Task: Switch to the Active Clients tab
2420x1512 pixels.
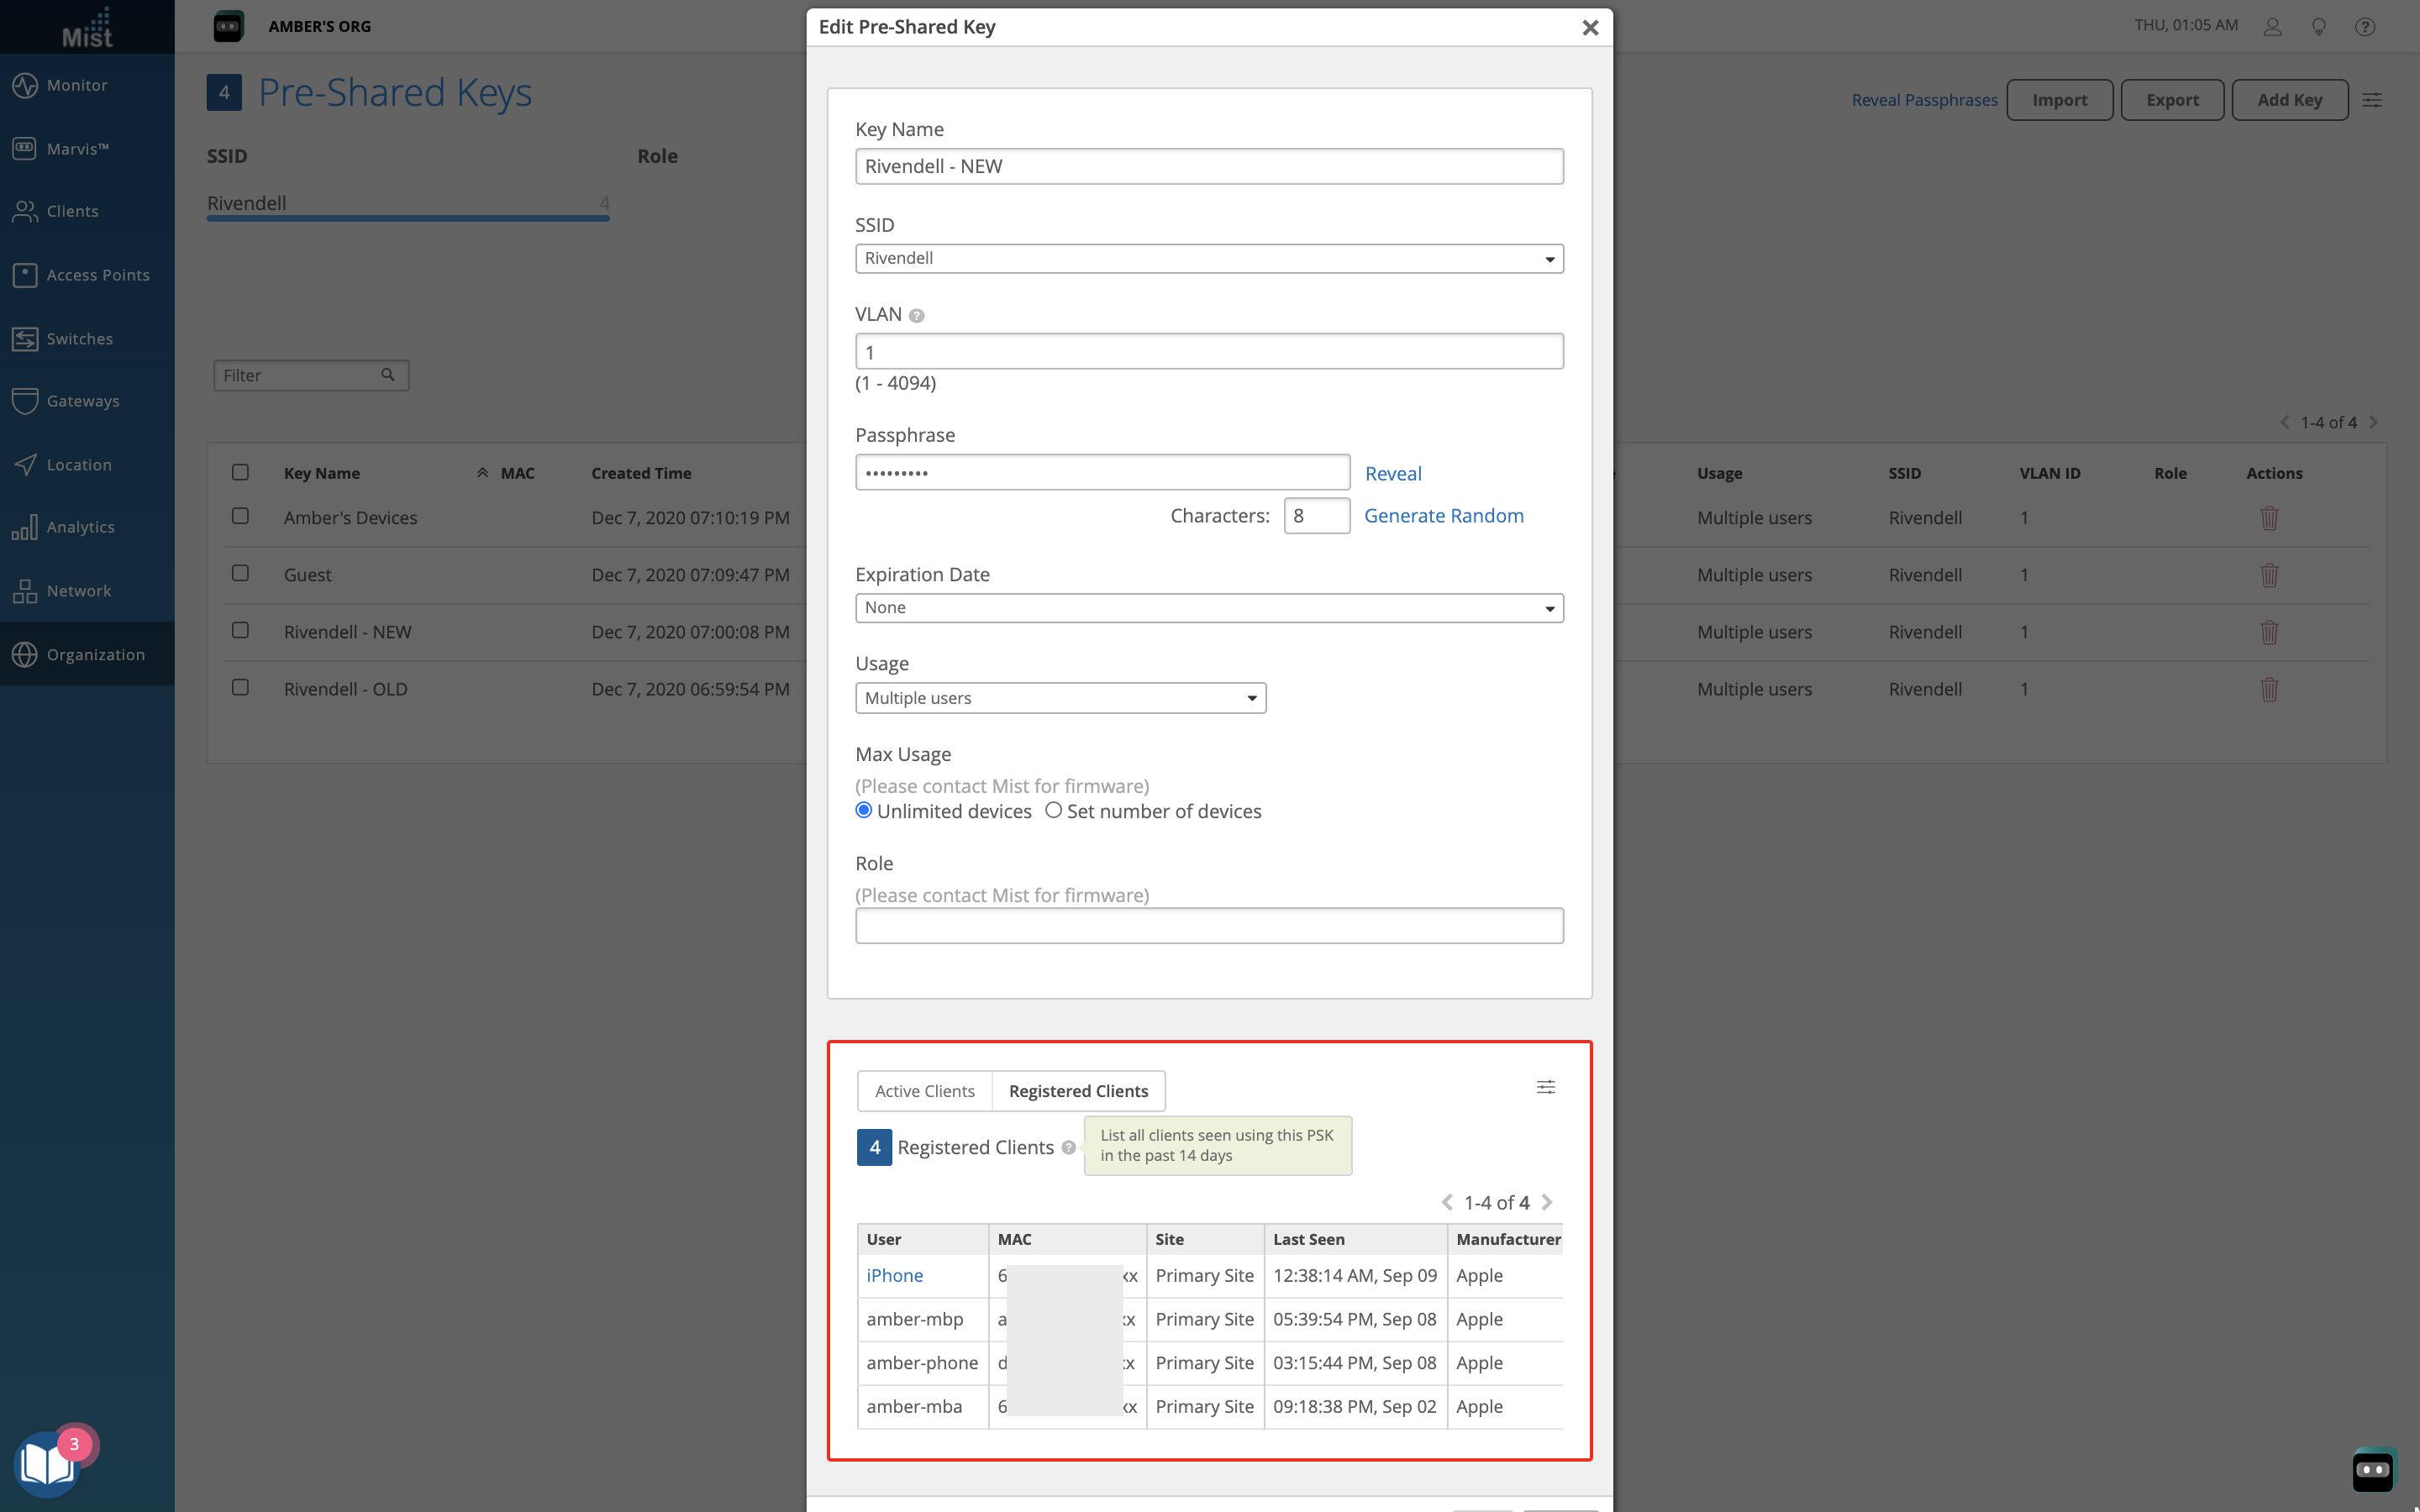Action: pyautogui.click(x=924, y=1091)
